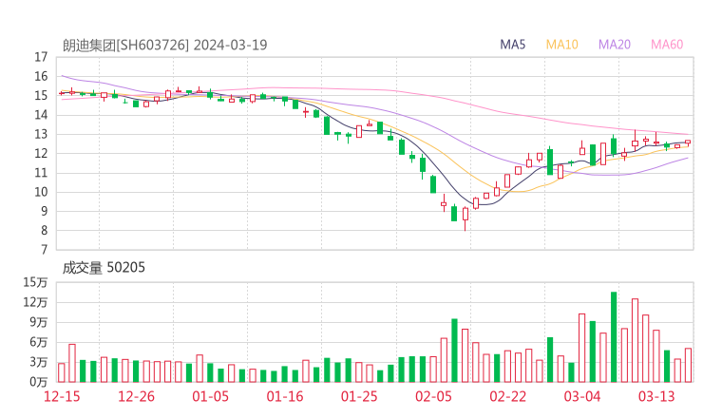Click the 12-15 date axis label
This screenshot has height=418, width=703.
tap(62, 396)
